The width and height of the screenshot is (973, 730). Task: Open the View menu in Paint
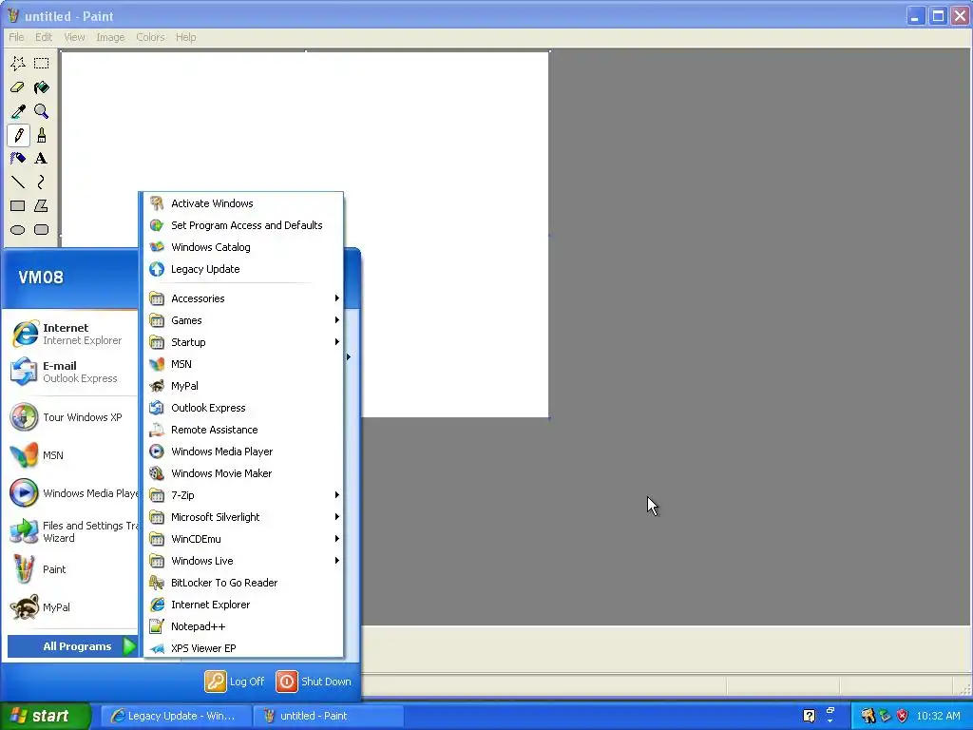74,37
